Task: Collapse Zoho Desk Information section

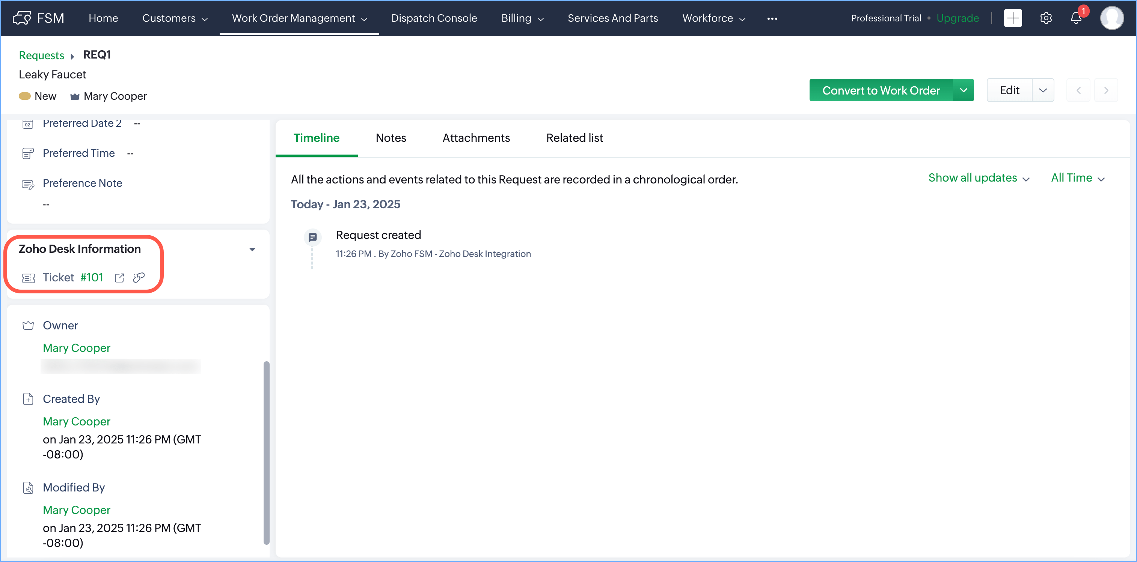Action: [x=252, y=250]
